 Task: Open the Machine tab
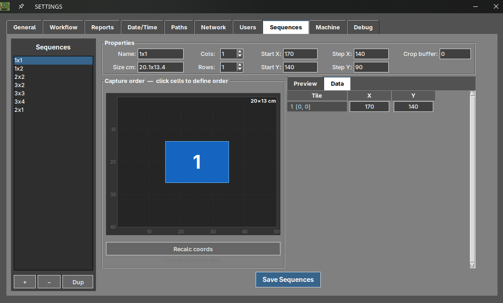coord(328,27)
